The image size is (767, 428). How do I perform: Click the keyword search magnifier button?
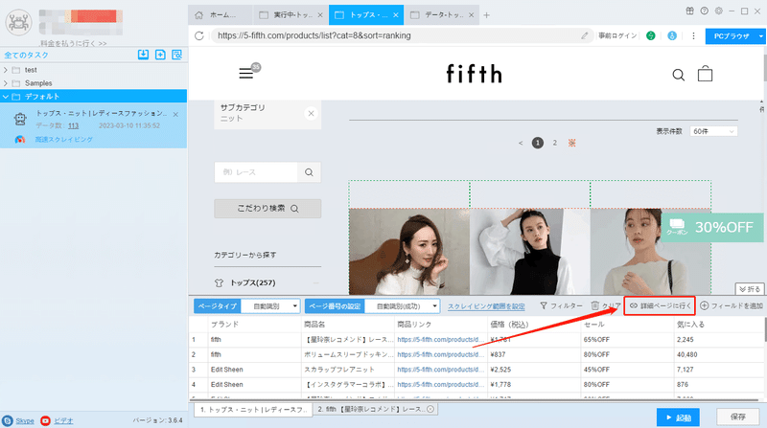point(309,172)
